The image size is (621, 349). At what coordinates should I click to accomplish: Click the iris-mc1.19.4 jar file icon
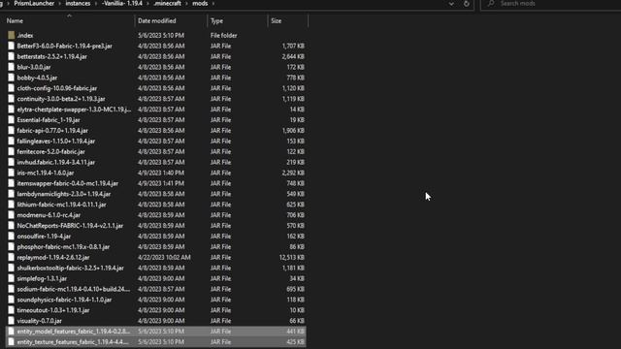pos(11,173)
